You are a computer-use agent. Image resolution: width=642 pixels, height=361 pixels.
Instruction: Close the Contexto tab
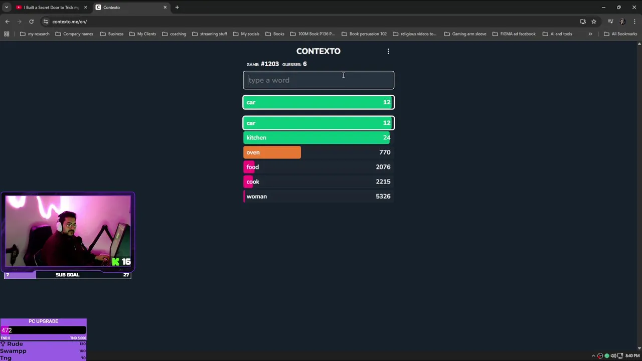coord(165,8)
